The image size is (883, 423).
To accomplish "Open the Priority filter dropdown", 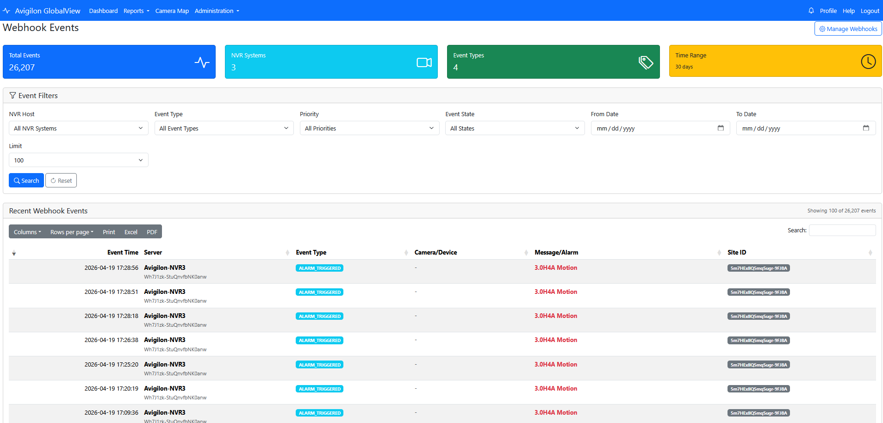I will coord(369,128).
